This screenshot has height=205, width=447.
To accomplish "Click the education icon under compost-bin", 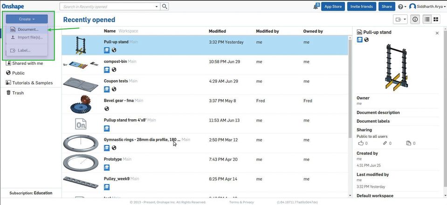I will click(107, 69).
